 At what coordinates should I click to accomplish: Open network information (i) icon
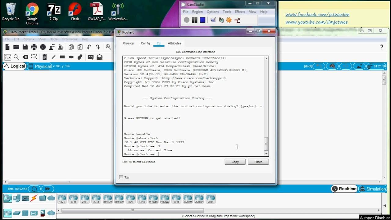[43, 47]
